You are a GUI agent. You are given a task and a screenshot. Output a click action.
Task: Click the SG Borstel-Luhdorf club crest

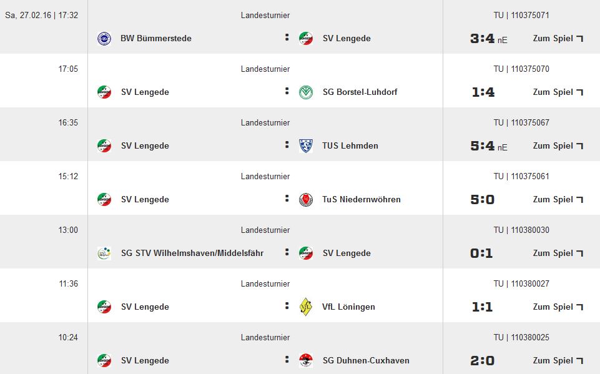click(x=306, y=92)
